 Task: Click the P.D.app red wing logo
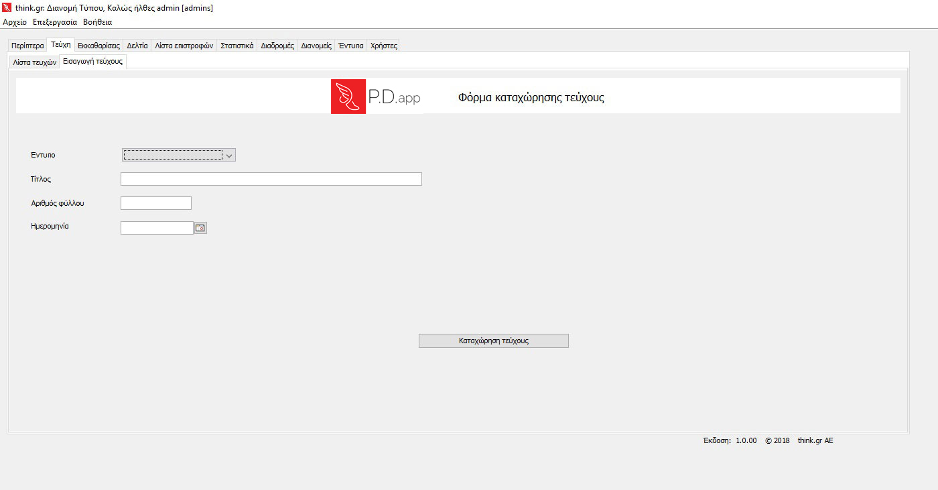348,97
